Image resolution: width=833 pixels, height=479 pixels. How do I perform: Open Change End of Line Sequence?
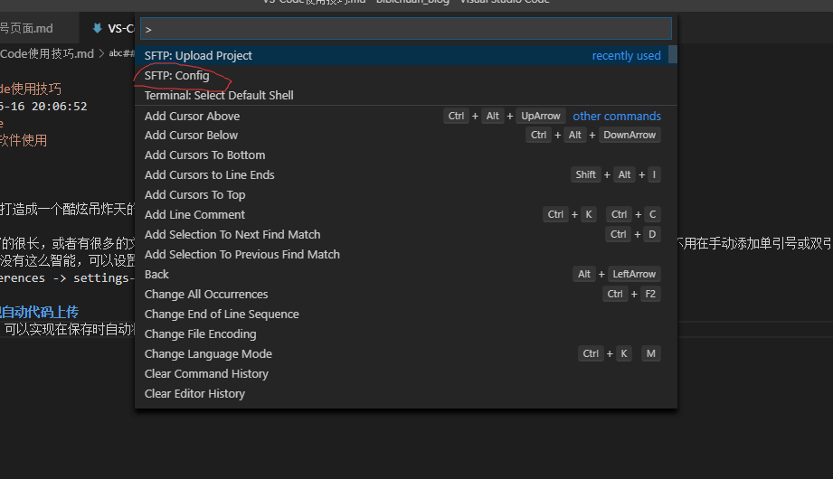222,315
